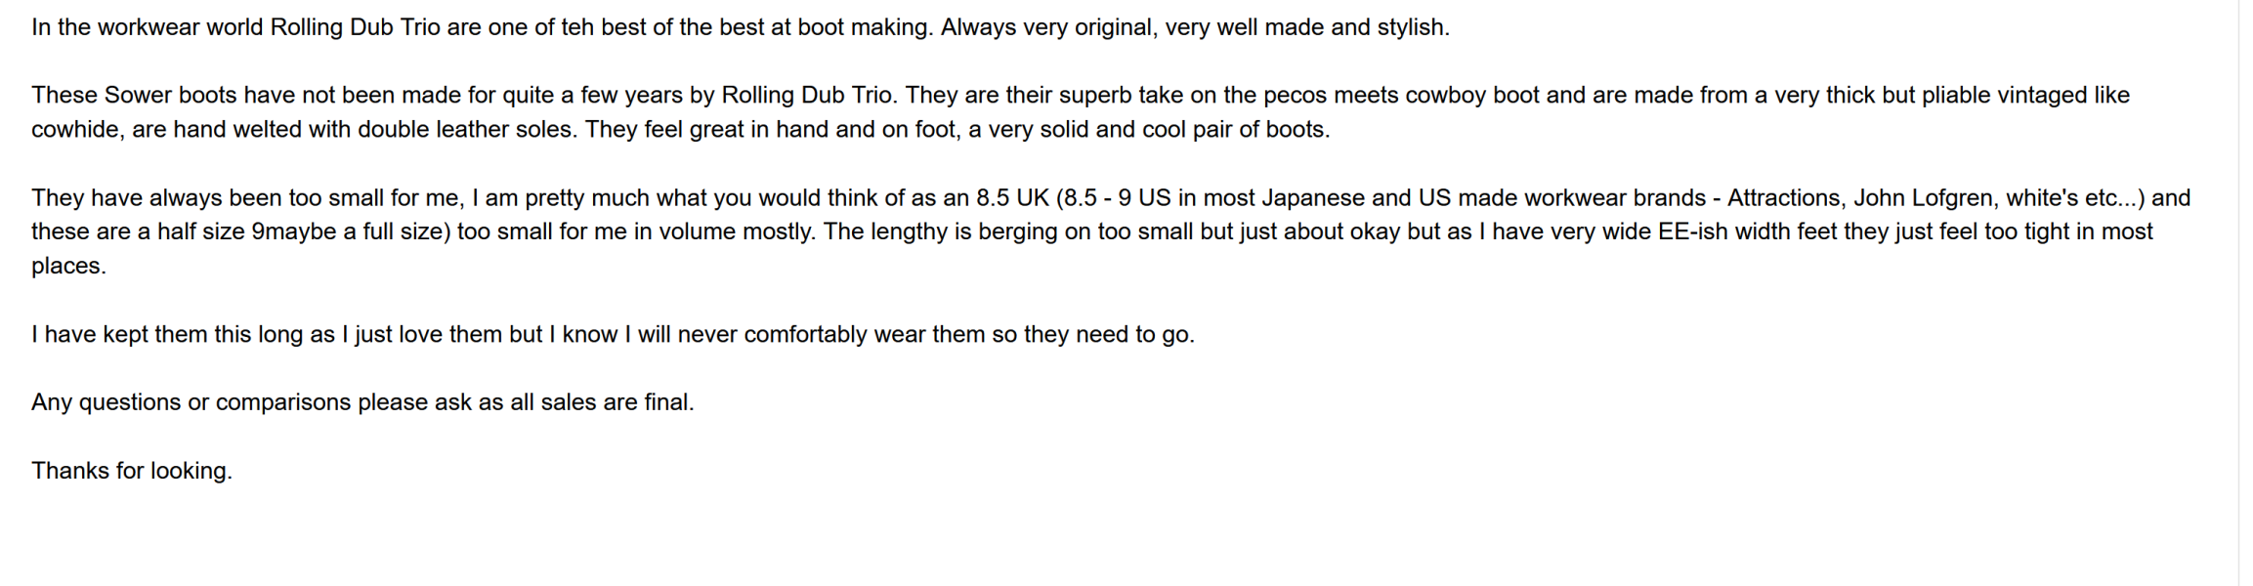Click the phrase "Any questions or comparisons"
2253x586 pixels.
191,402
